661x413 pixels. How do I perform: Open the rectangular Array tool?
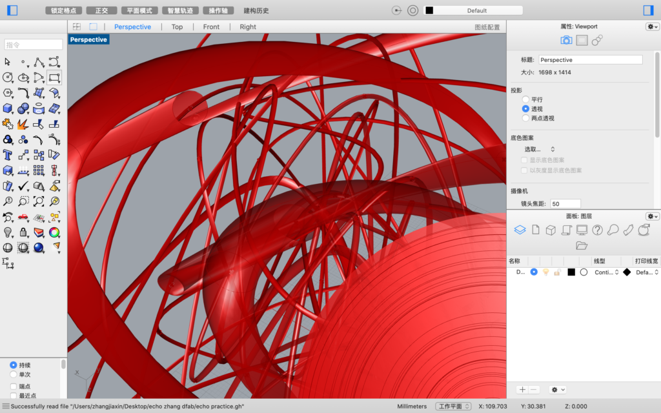pos(39,170)
